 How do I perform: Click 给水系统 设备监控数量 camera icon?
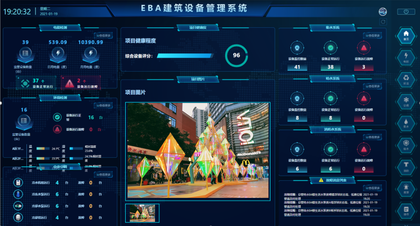[x=297, y=99]
